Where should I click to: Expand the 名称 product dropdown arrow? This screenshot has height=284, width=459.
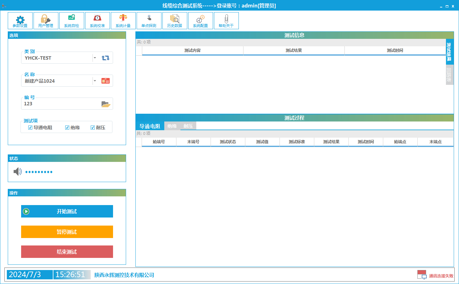(95, 81)
